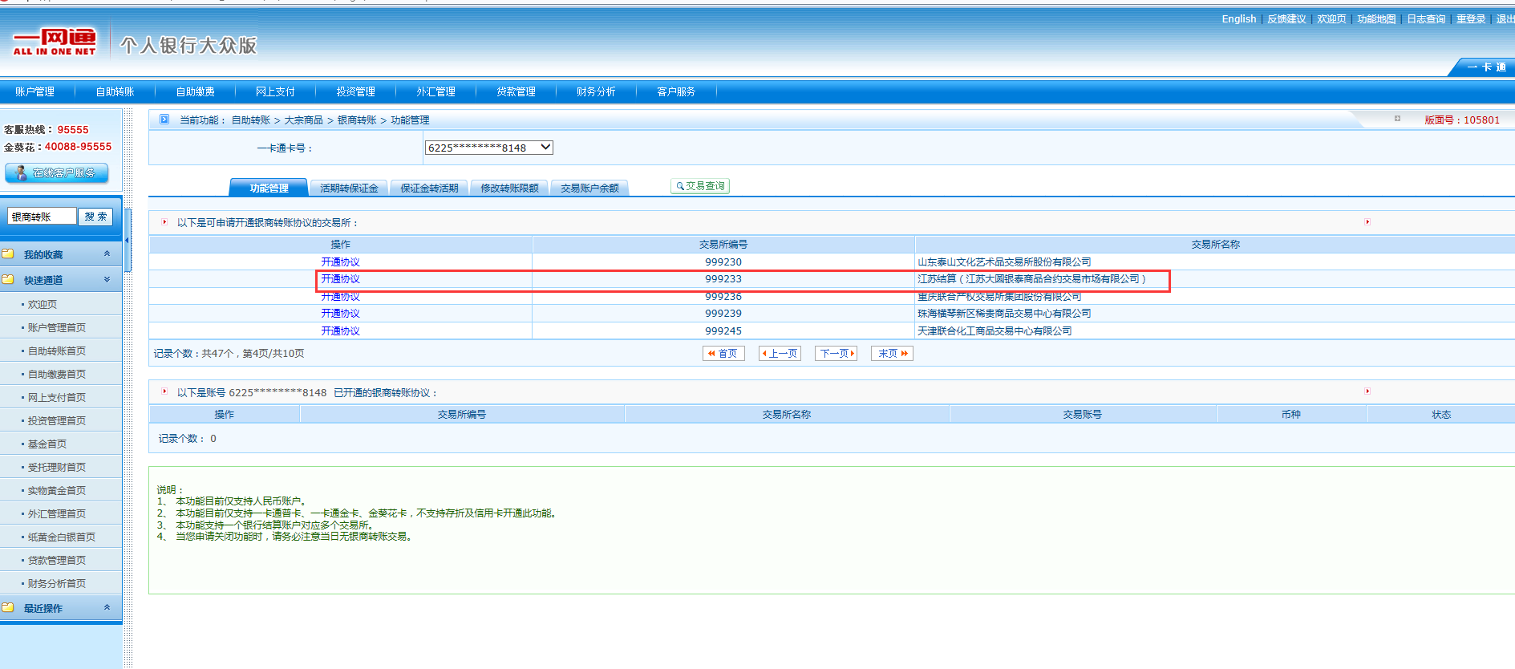Open 基金首页 in the sidebar

(47, 444)
